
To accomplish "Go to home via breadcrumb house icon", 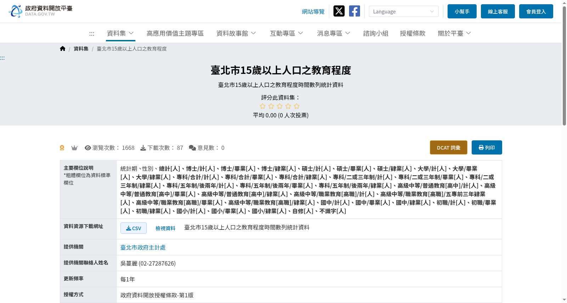I will pyautogui.click(x=63, y=49).
